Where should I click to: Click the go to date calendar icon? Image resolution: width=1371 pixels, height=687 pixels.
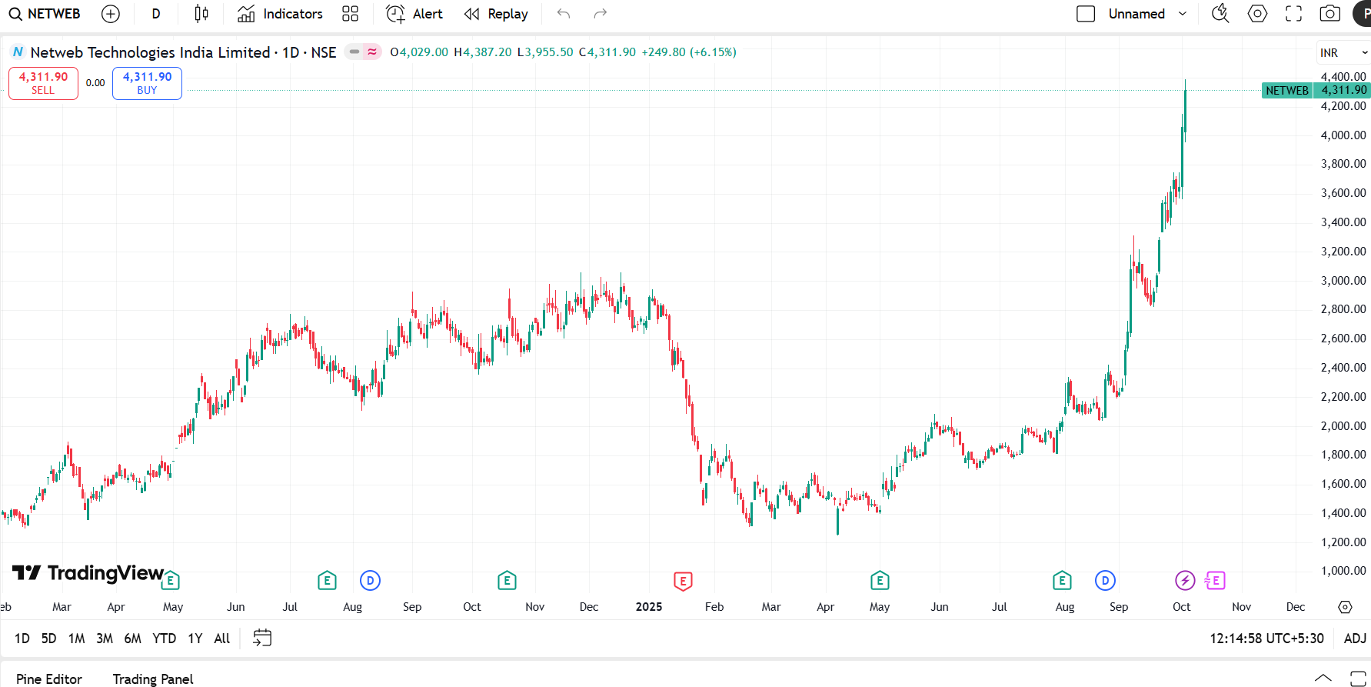[x=262, y=638]
